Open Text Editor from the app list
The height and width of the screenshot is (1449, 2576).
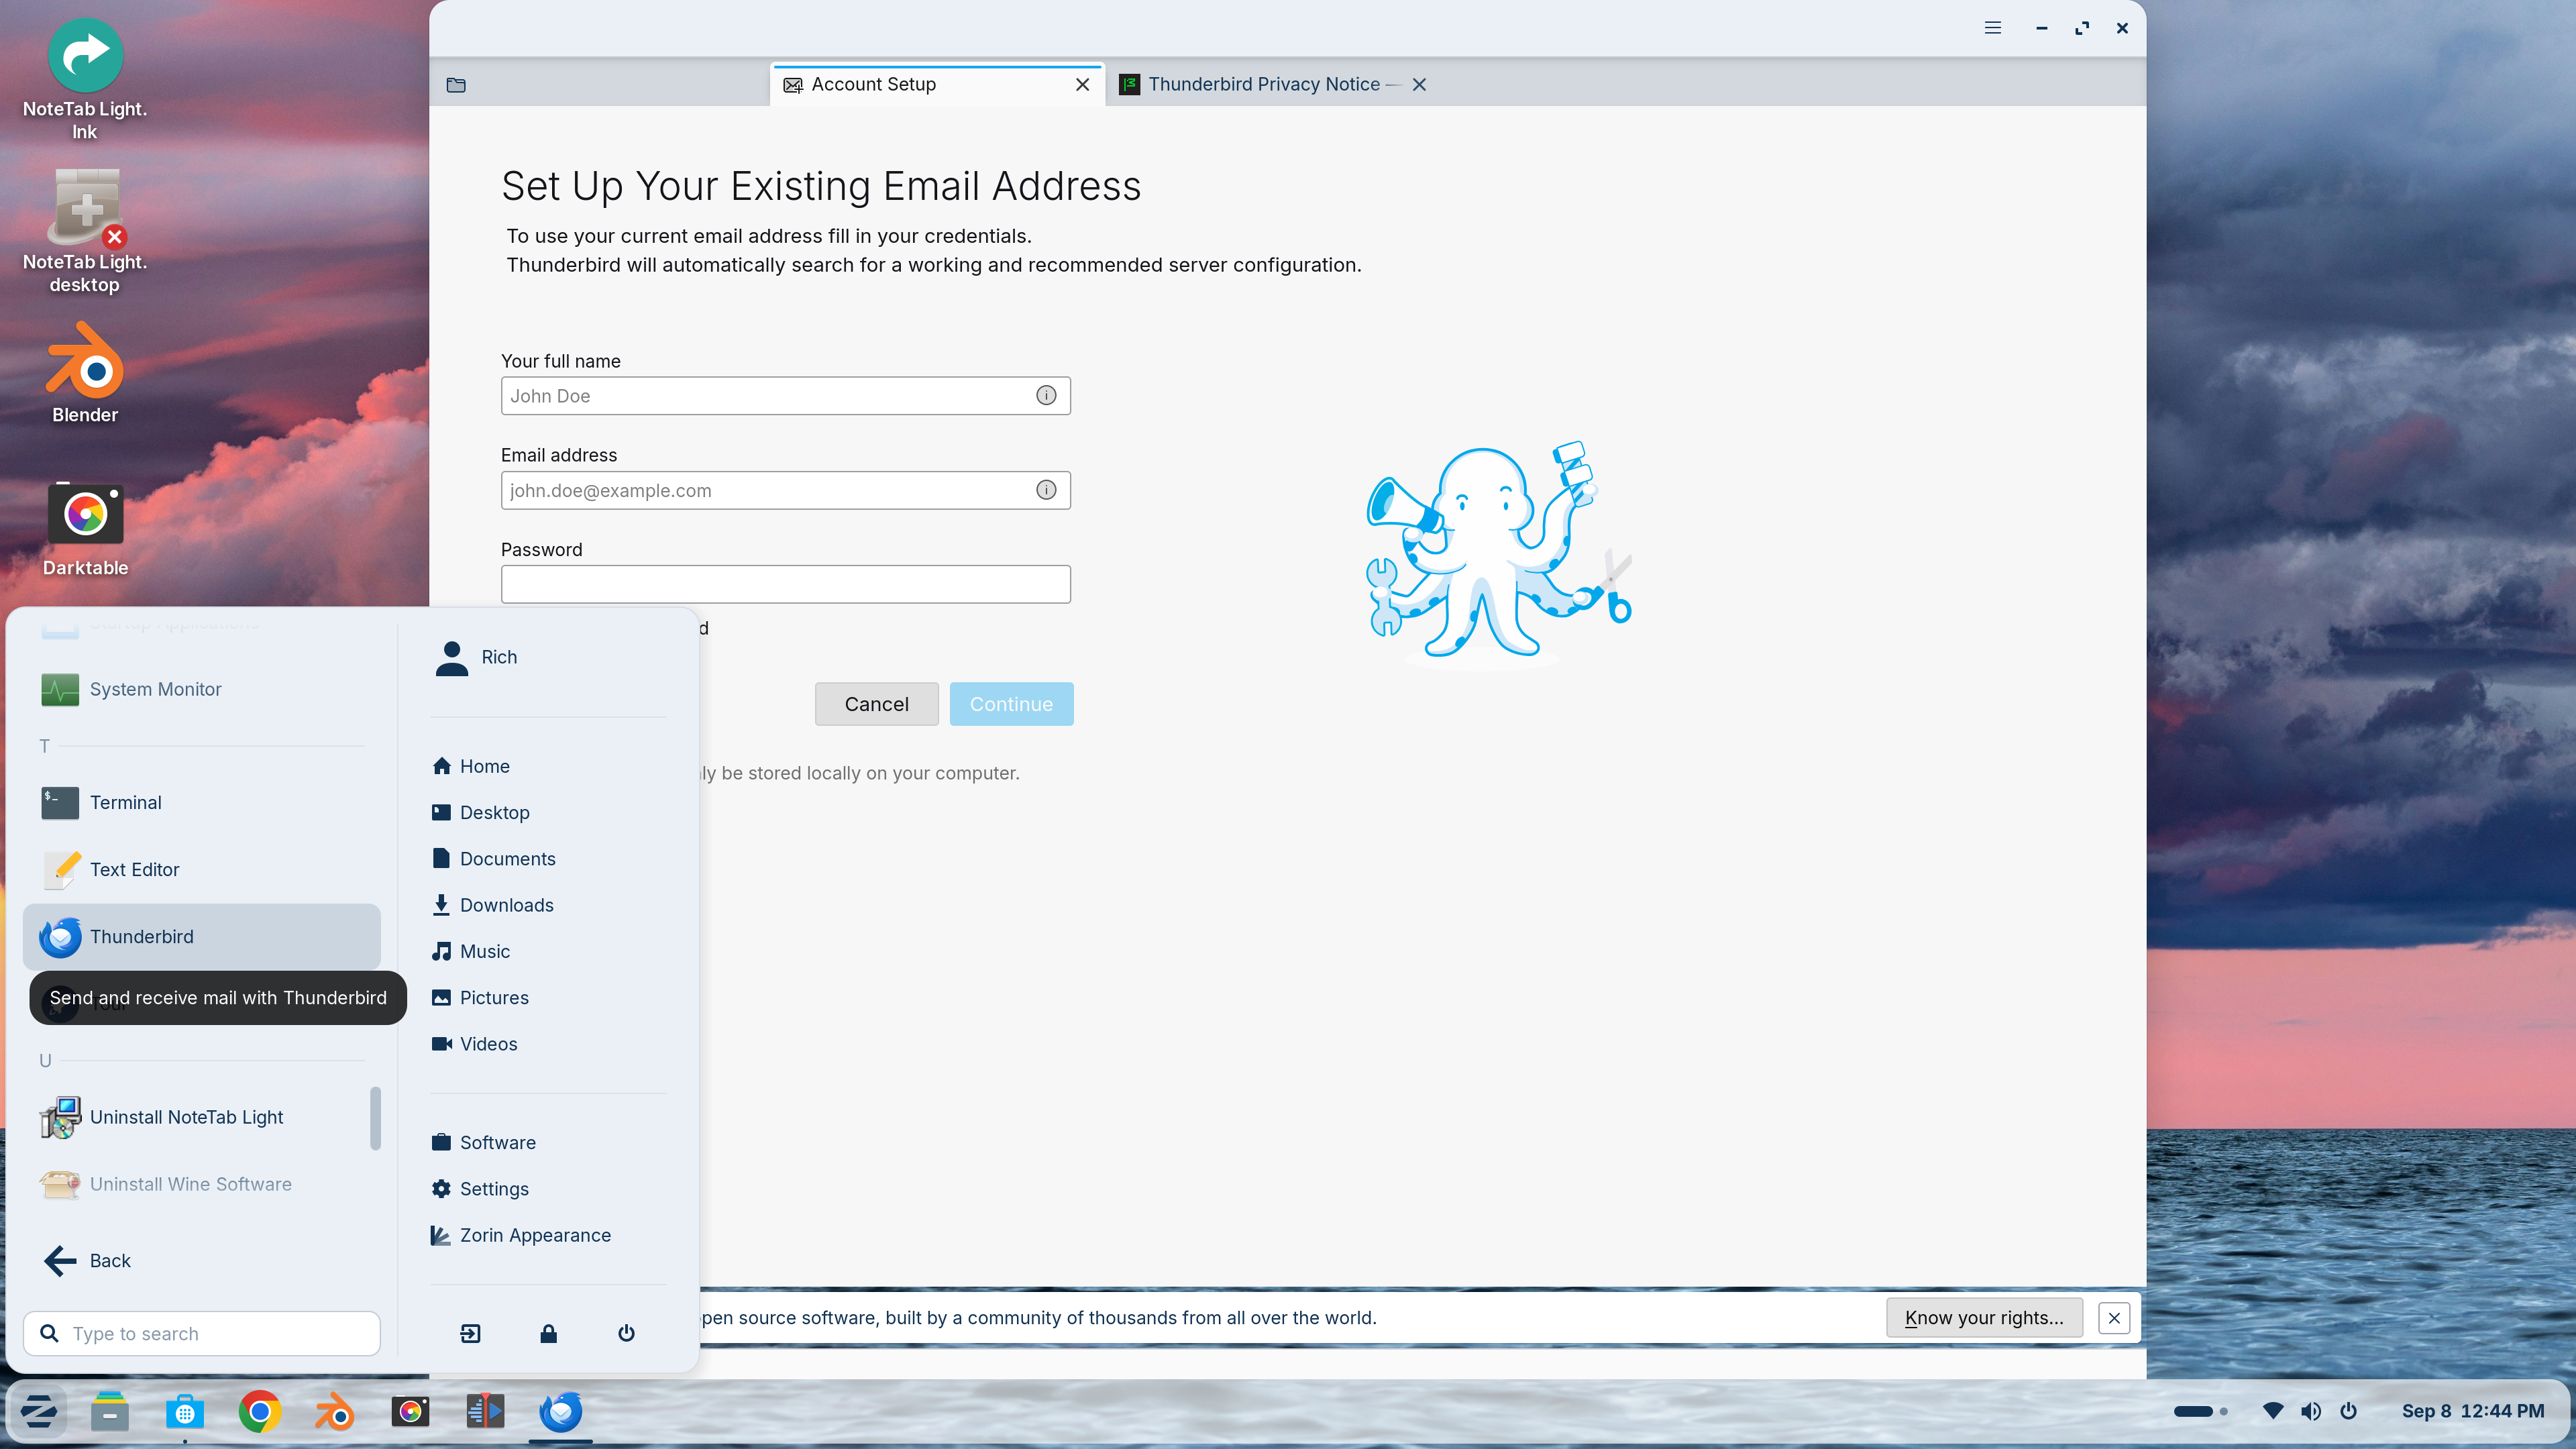(x=201, y=870)
